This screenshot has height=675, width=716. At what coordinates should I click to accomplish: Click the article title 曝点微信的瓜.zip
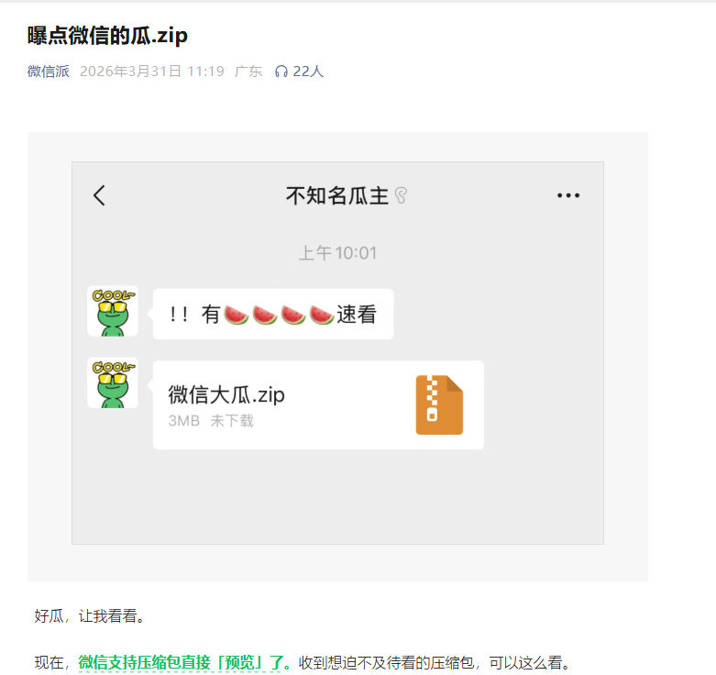tap(108, 35)
